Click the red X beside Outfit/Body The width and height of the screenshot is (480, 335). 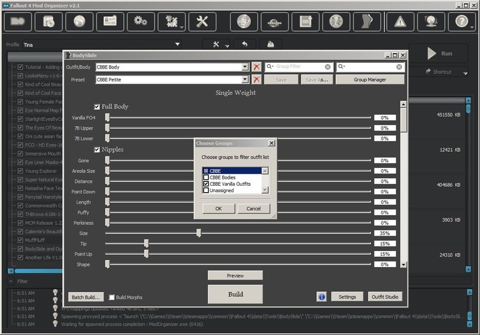pyautogui.click(x=257, y=67)
